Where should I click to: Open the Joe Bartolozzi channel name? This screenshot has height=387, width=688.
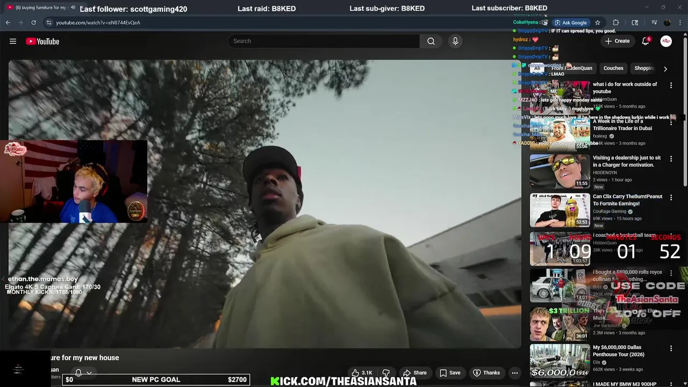[606, 326]
